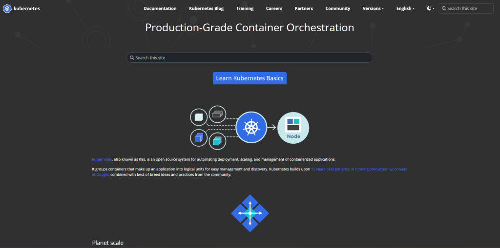
Task: Click the gray stacked containers icon
Action: click(217, 114)
